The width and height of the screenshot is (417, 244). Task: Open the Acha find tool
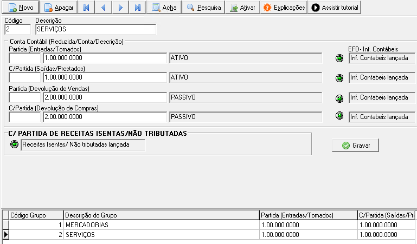pyautogui.click(x=164, y=8)
